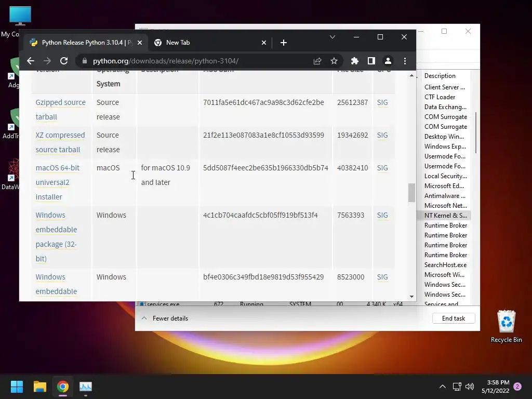Select AddTr desktop shortcut icon

(x=11, y=124)
